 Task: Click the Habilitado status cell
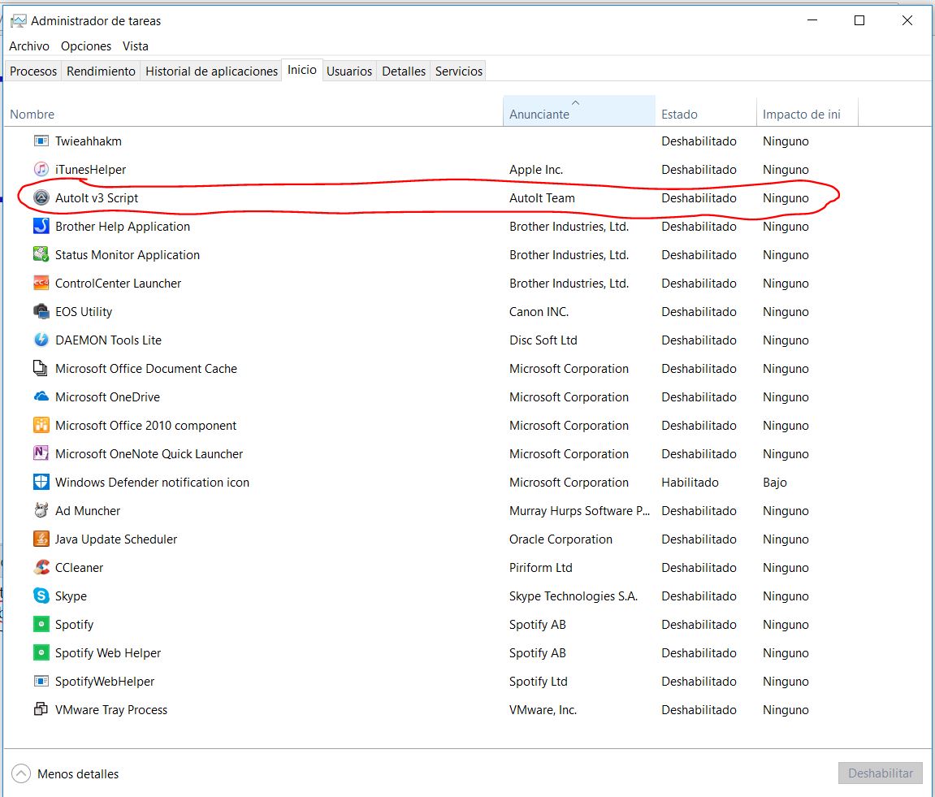pos(690,482)
